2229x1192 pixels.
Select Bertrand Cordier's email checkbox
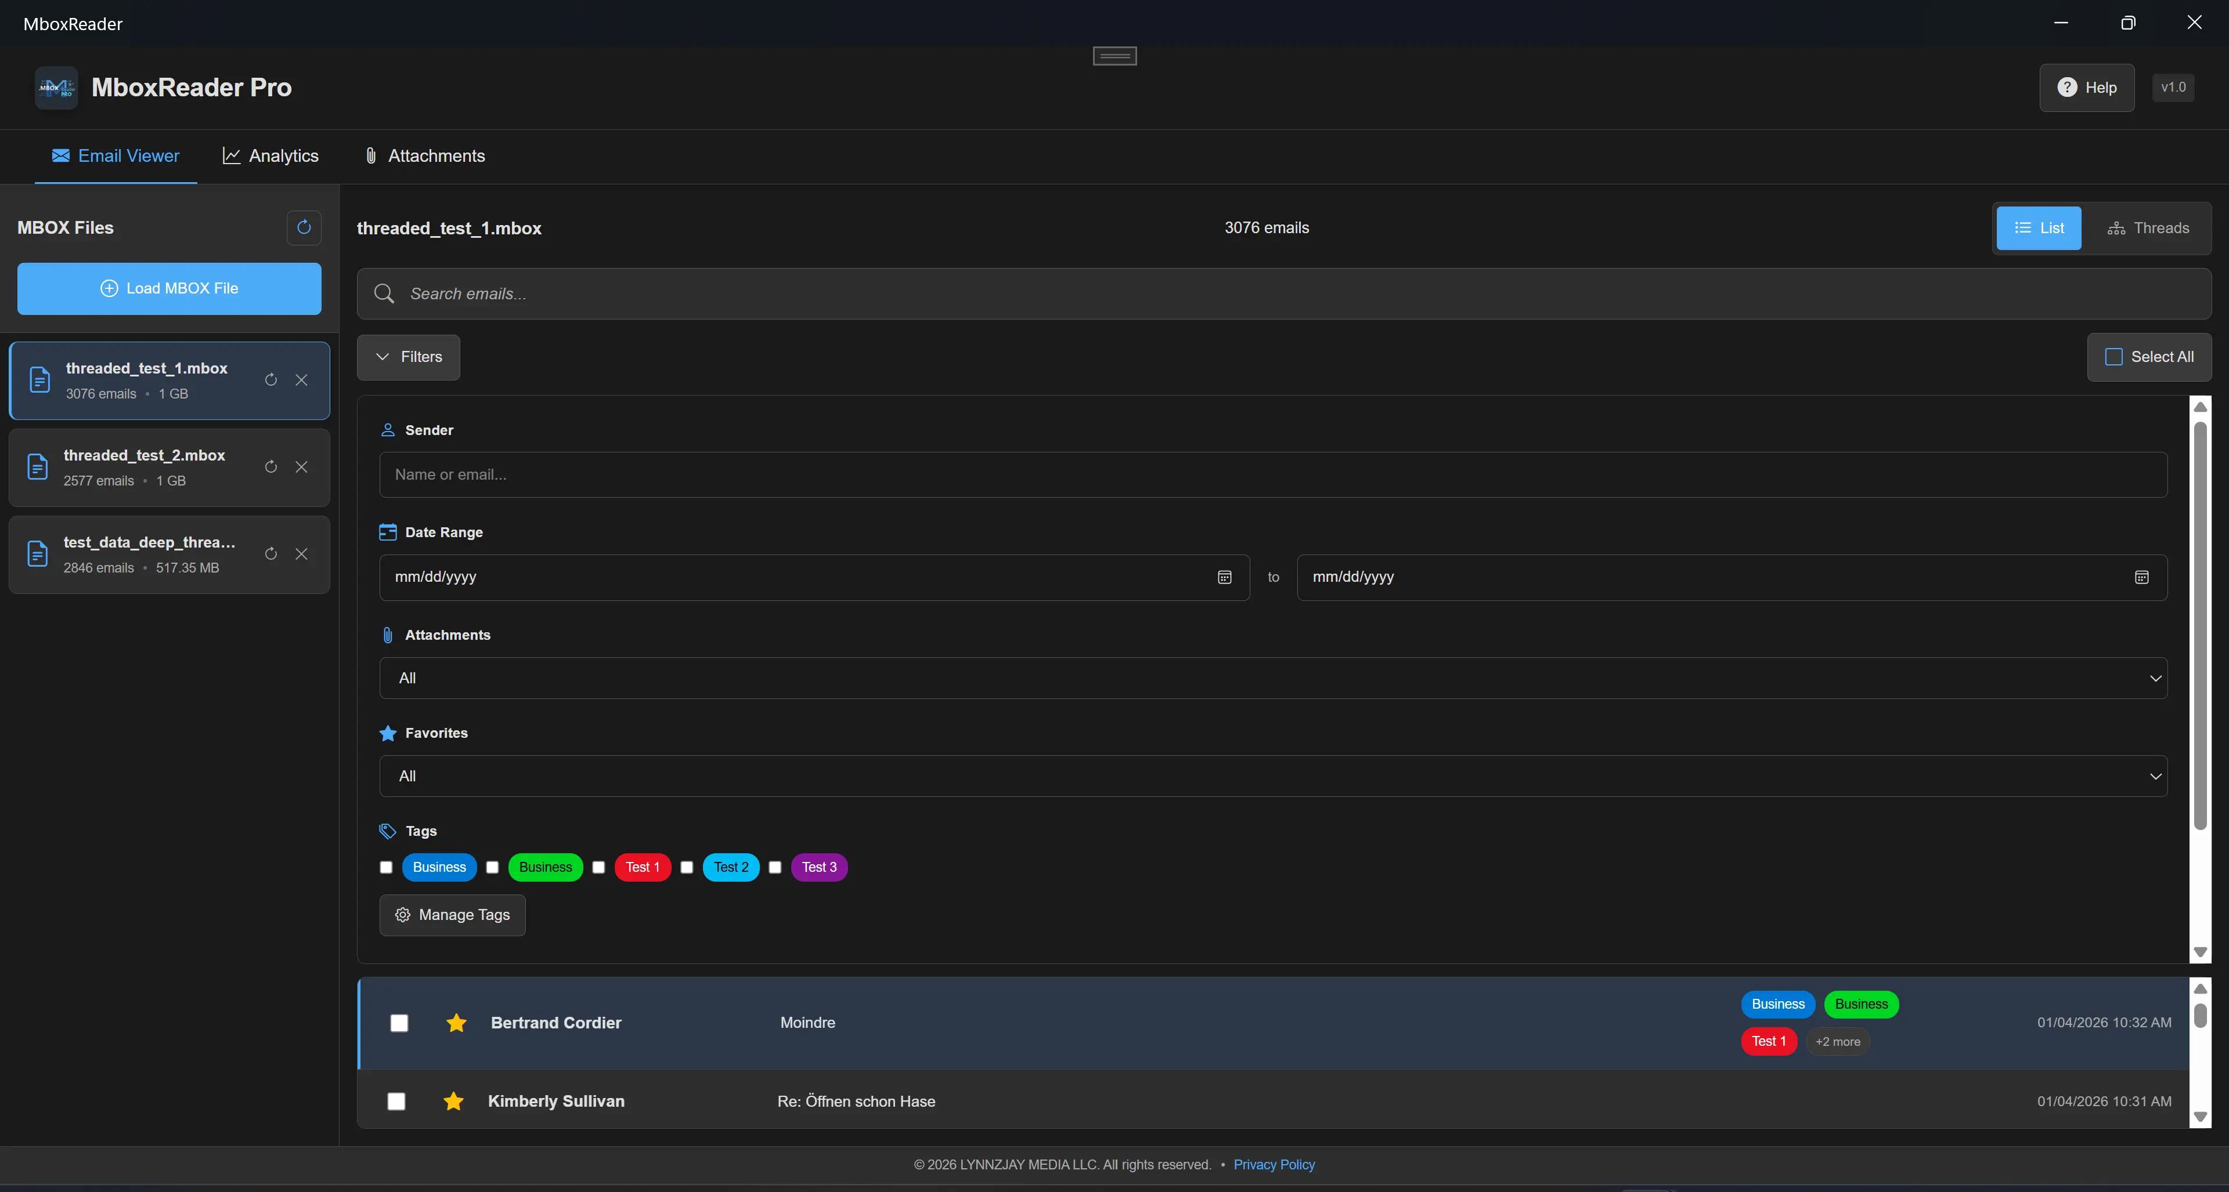coord(399,1023)
